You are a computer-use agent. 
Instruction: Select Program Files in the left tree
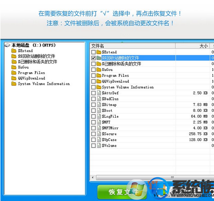click(31, 73)
